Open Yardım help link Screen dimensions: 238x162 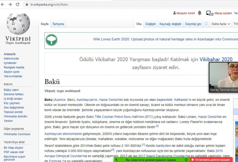tap(8, 121)
